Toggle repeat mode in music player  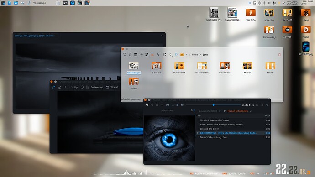(x=257, y=105)
